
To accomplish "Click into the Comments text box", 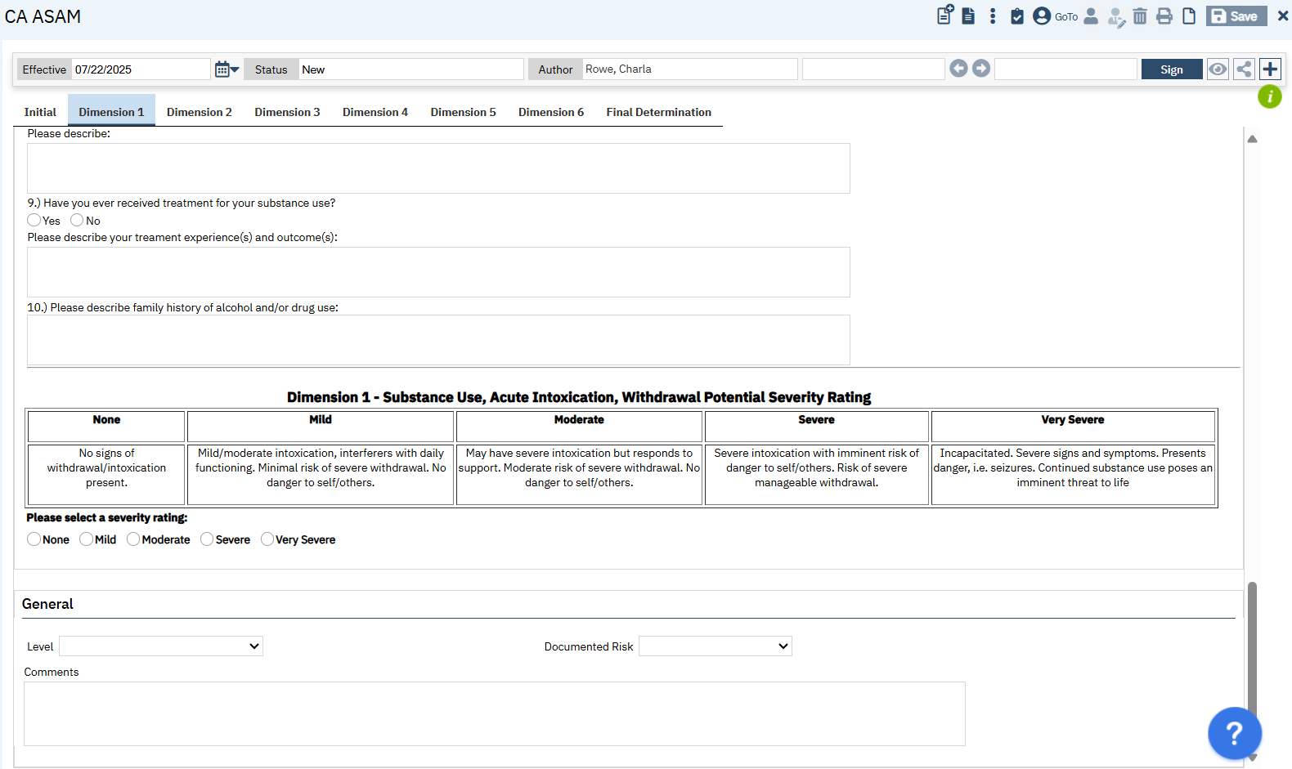I will pyautogui.click(x=494, y=713).
